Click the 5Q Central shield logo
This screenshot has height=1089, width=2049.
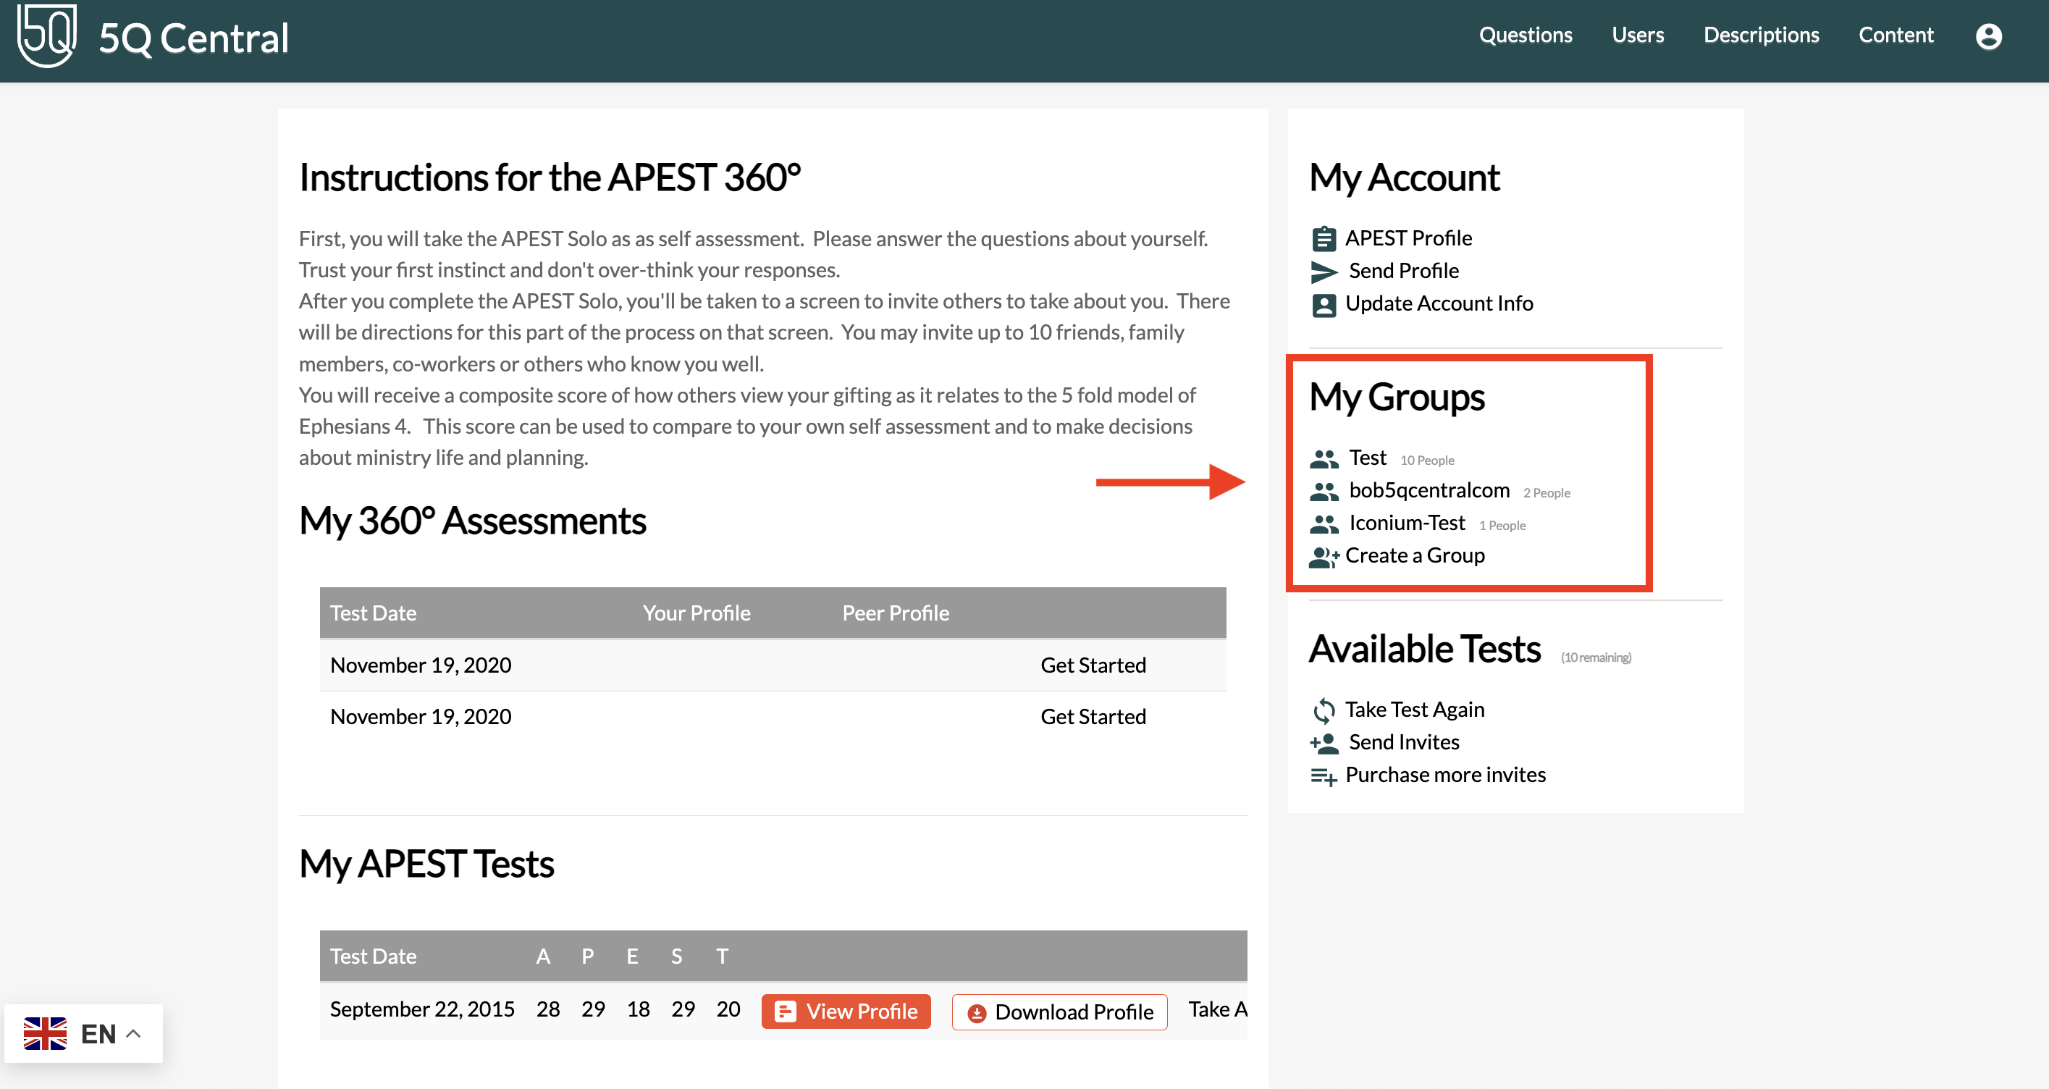coord(48,35)
